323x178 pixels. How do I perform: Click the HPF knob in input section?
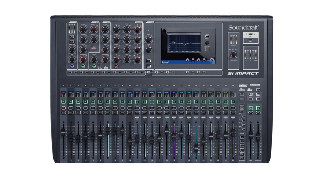point(71,59)
